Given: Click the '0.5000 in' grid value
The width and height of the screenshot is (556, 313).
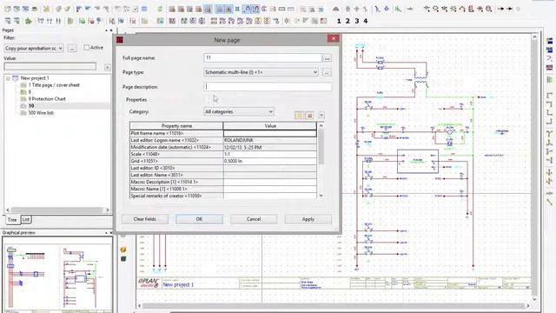Looking at the screenshot, I should (x=270, y=161).
